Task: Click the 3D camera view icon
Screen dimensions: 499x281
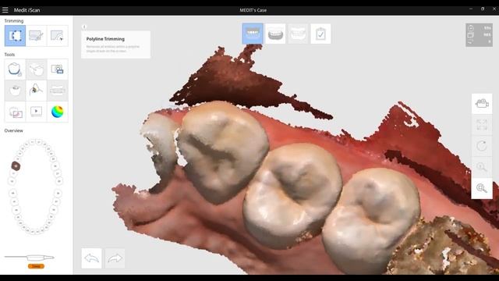Action: [x=482, y=104]
